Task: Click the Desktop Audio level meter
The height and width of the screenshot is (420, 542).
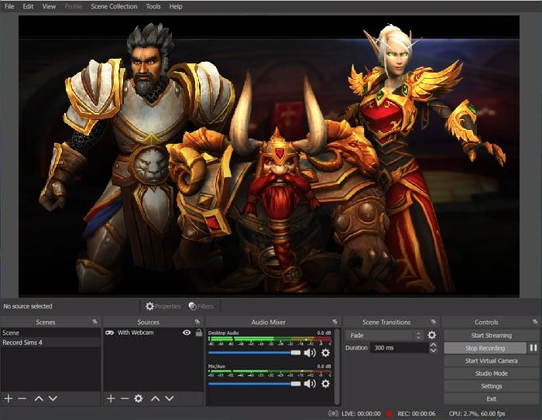Action: coord(269,341)
